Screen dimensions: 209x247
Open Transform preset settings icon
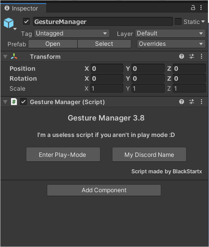pos(191,56)
